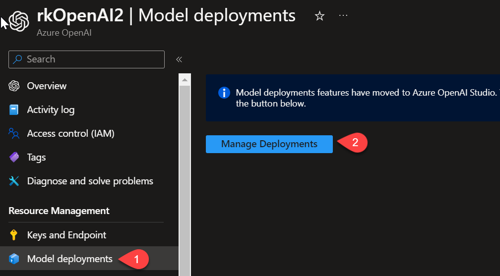Click the yellow key icon

(x=14, y=235)
